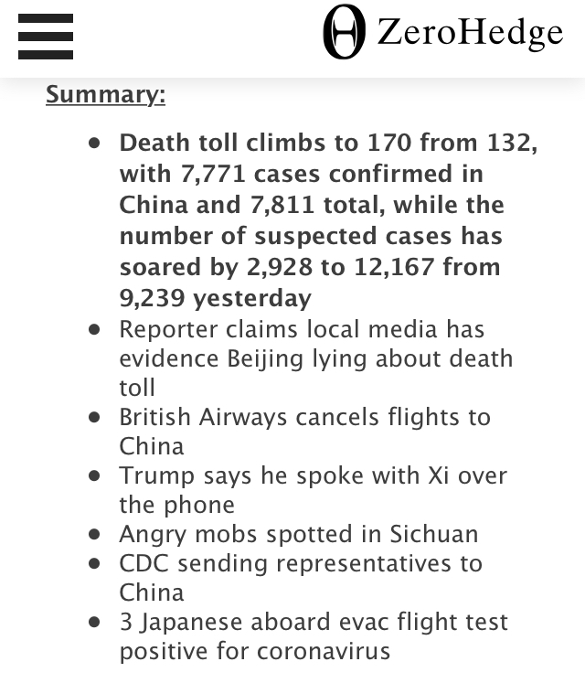Go to homepage via ZeroHedge wordmark
The image size is (585, 683).
469,33
